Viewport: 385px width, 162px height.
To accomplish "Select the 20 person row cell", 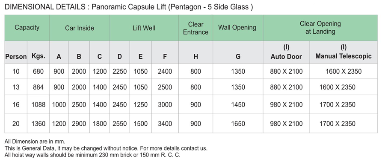I will (16, 124).
